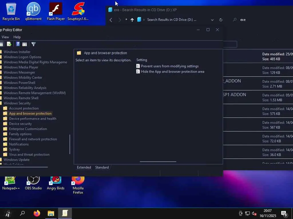
Task: Open the Explorer address bar history dropdown
Action: pos(212,20)
